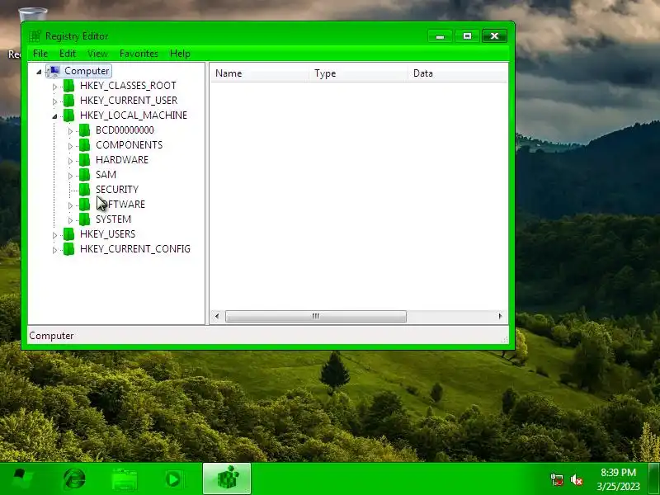Screen dimensions: 660x495
Task: Click the Name column header
Action: click(260, 73)
